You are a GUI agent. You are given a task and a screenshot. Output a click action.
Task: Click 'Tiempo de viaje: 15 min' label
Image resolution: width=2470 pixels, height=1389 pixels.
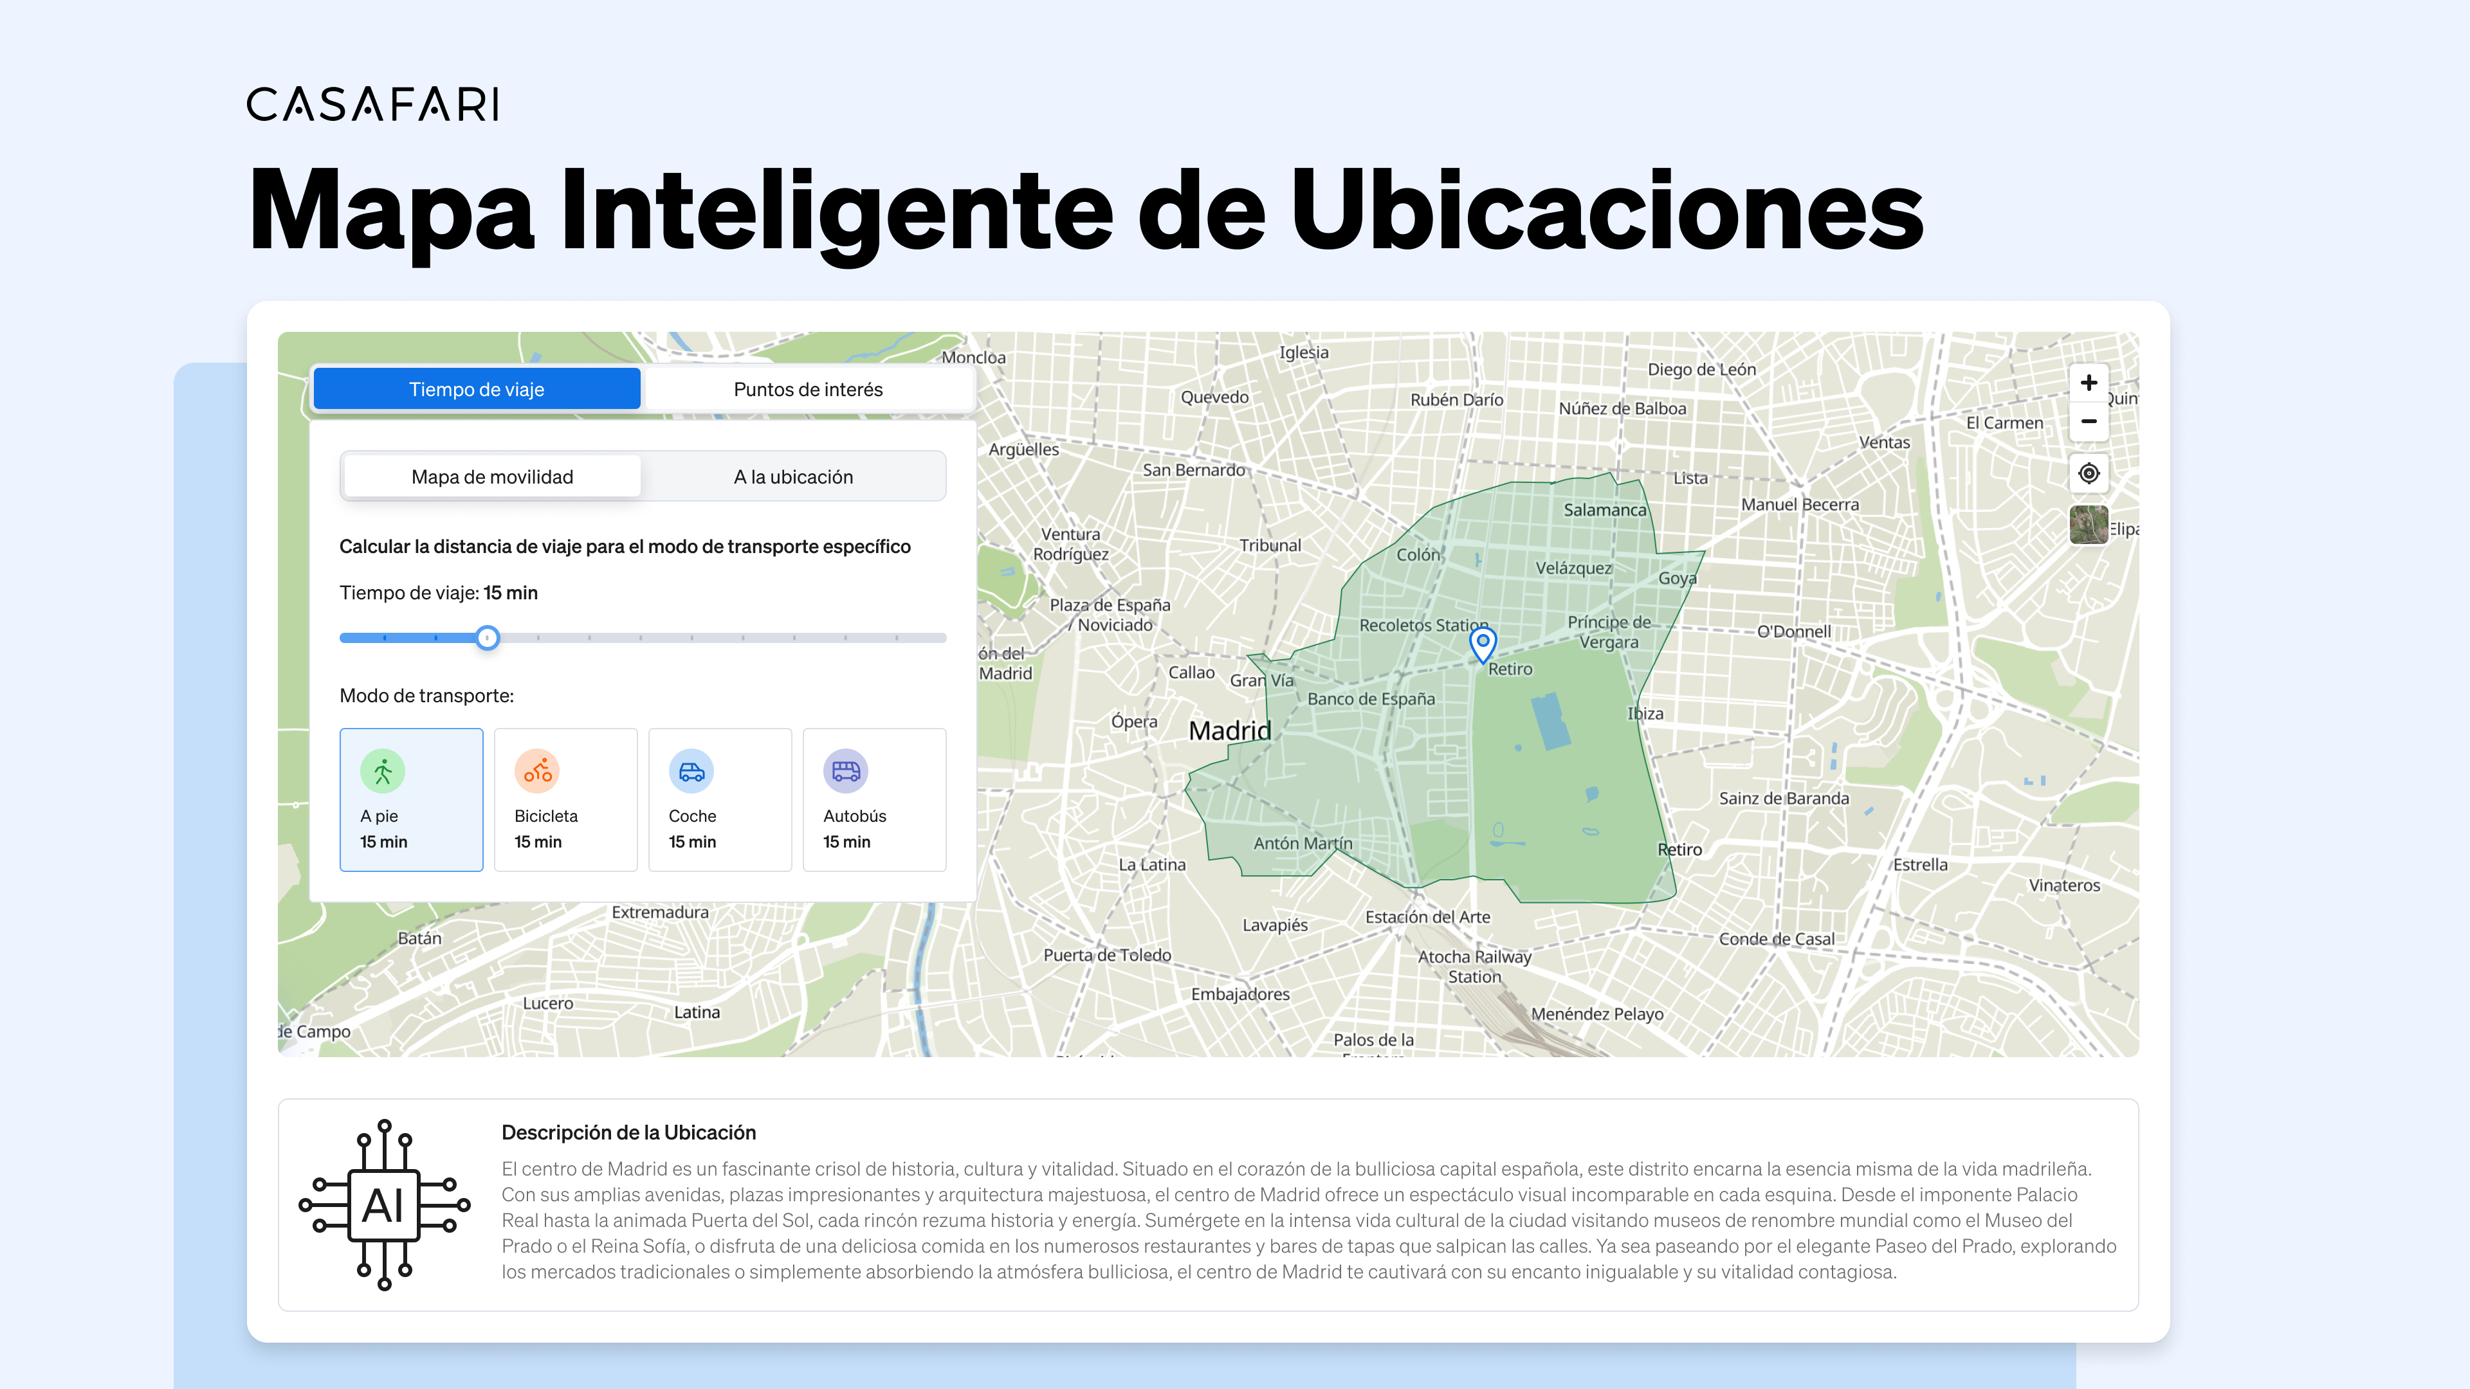click(x=438, y=592)
